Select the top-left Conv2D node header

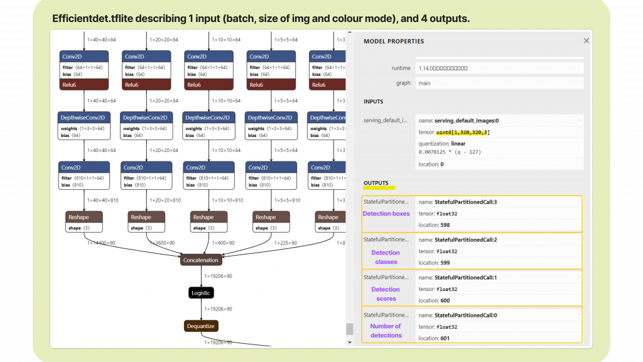click(x=84, y=57)
